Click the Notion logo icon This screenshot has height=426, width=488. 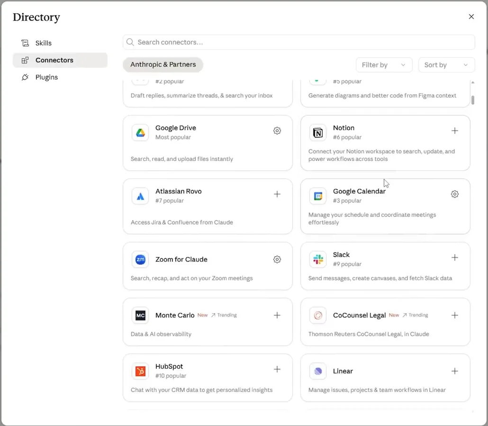point(318,133)
